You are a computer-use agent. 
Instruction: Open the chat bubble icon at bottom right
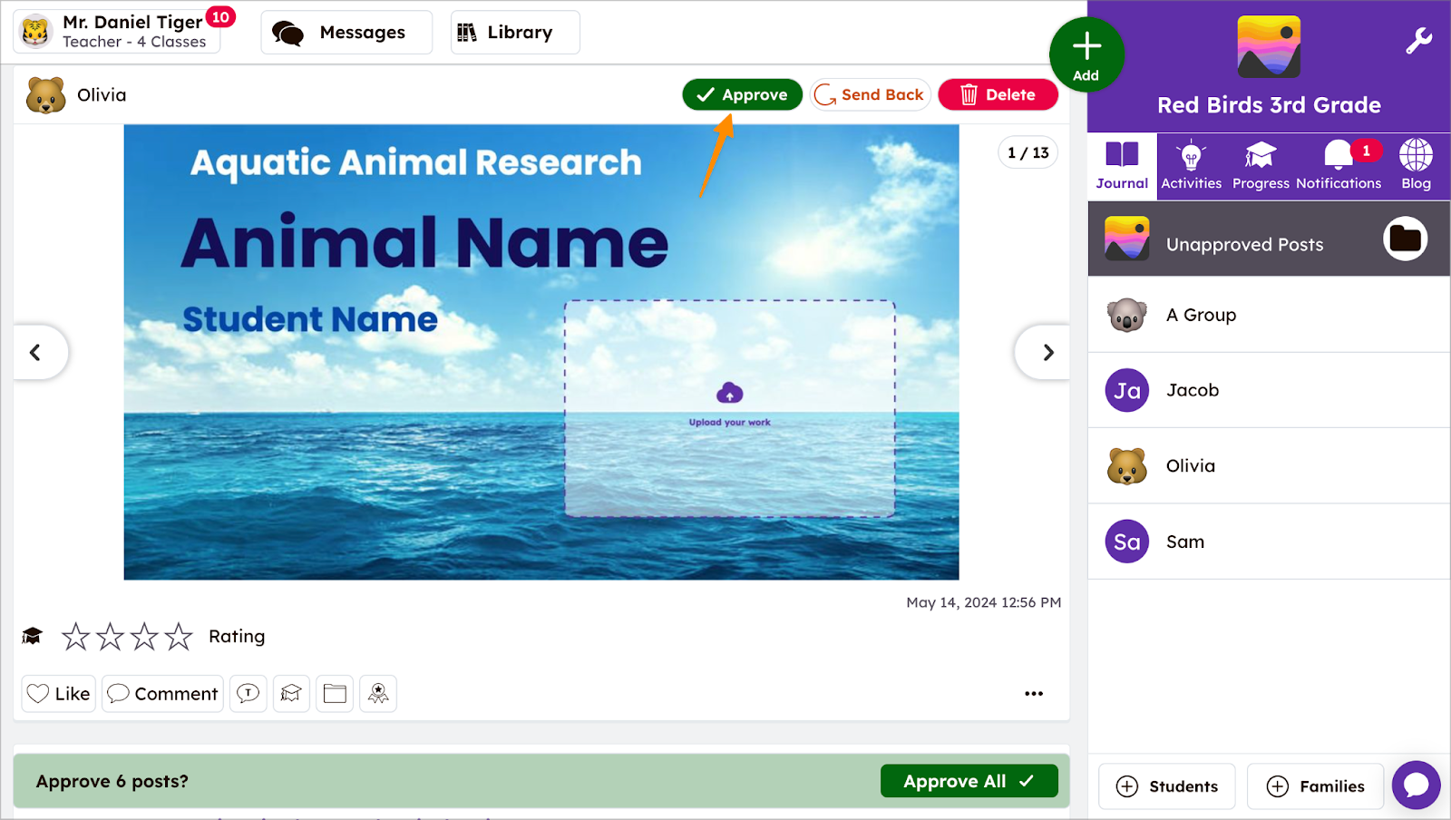coord(1416,785)
